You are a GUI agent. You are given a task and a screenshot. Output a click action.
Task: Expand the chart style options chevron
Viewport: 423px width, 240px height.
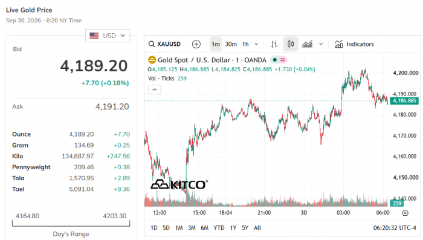click(x=321, y=44)
